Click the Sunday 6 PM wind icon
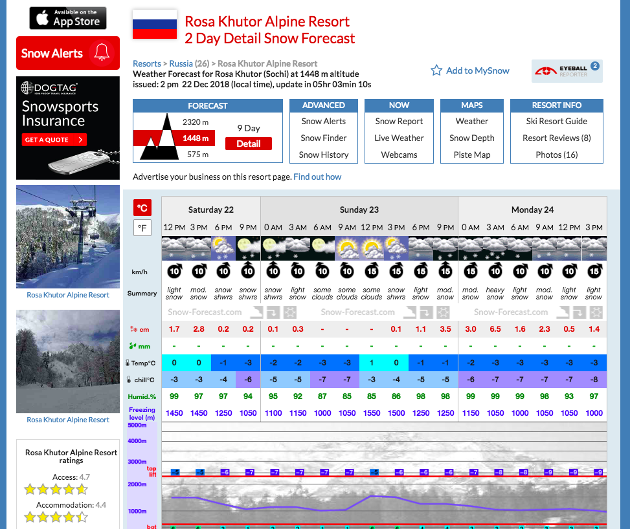Screen dimensions: 630x529 421,271
